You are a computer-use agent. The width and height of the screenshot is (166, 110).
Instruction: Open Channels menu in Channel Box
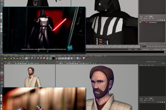click(x=141, y=65)
